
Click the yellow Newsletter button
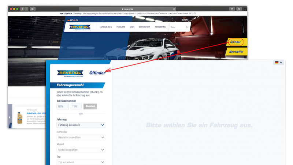pos(236,52)
